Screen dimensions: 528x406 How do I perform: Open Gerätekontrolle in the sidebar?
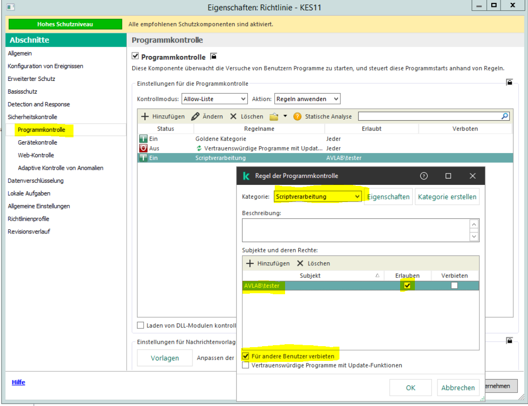pyautogui.click(x=37, y=142)
